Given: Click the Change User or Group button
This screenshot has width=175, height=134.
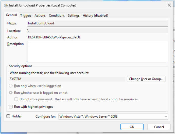Looking at the screenshot, I should pos(146,79).
